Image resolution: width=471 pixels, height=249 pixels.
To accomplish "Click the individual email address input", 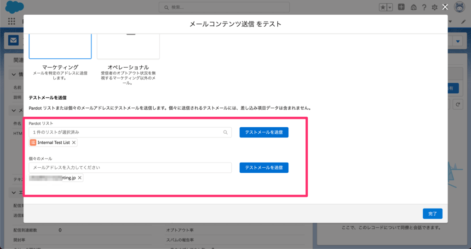I will 130,168.
